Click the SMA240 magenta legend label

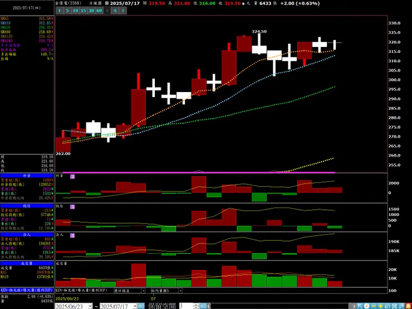(6, 41)
